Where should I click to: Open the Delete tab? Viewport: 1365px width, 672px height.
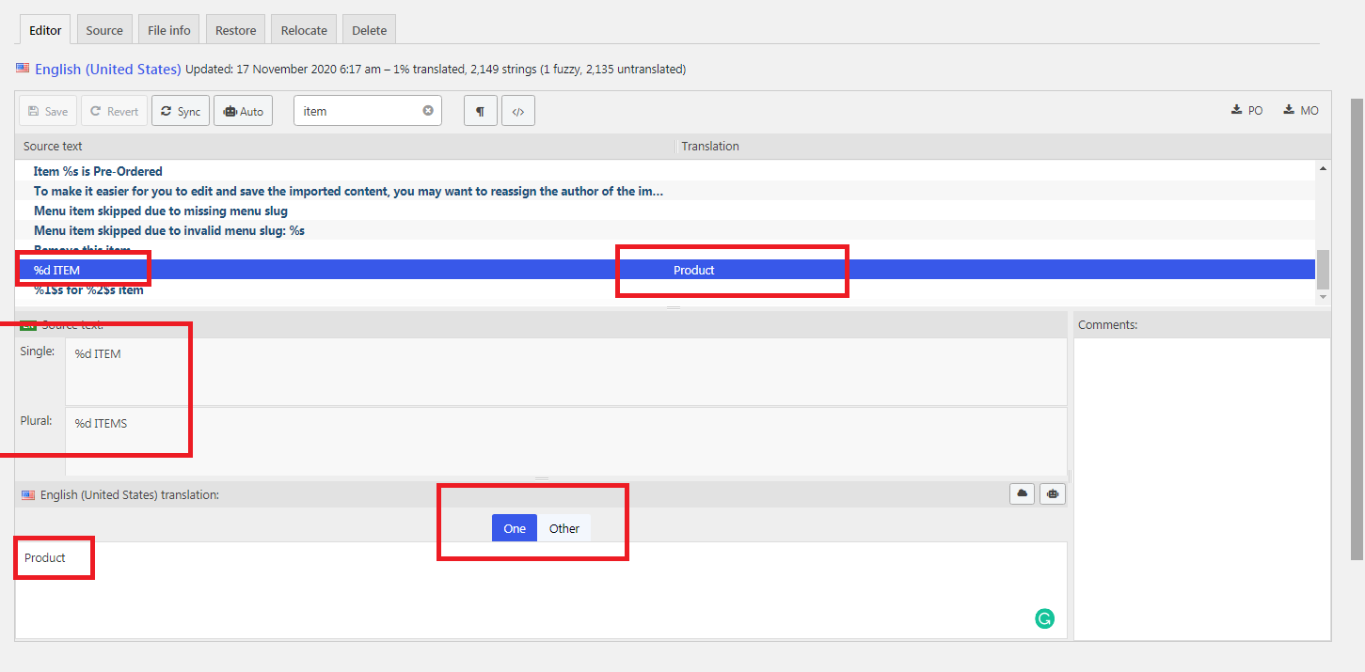click(370, 30)
